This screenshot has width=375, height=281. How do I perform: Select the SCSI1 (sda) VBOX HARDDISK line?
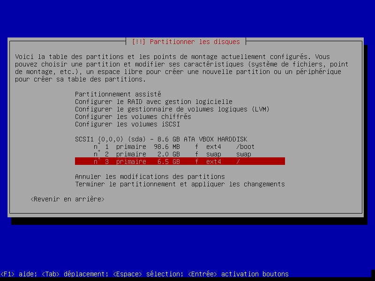[161, 139]
